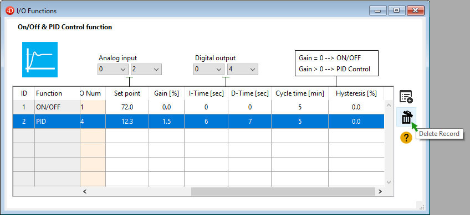Click the blue PID response curve icon
Image resolution: width=470 pixels, height=215 pixels.
click(x=40, y=60)
